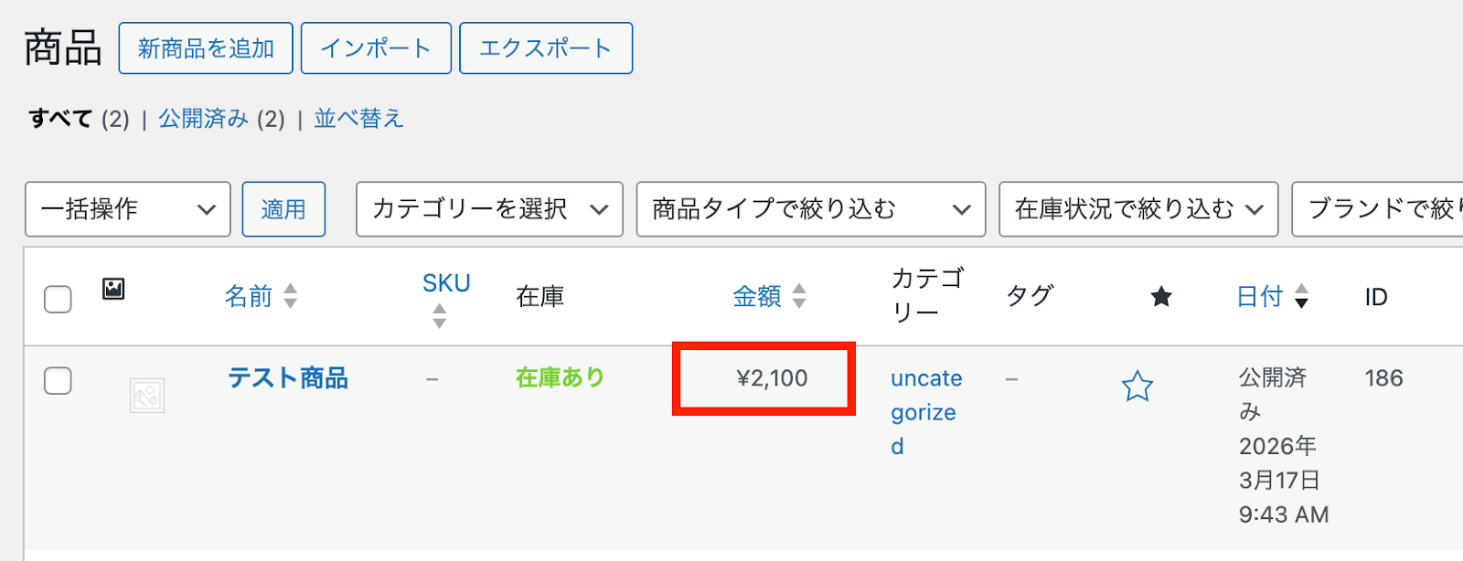The image size is (1463, 561).
Task: Click the sort arrows beside 日付
Action: tap(1301, 296)
